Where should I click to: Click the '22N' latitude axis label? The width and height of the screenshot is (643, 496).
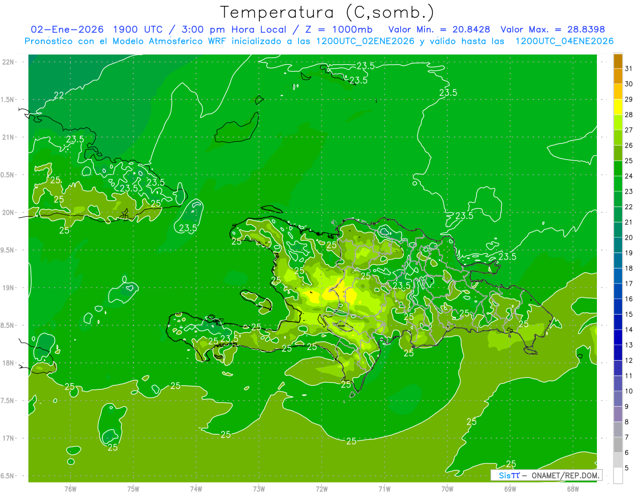tap(9, 62)
